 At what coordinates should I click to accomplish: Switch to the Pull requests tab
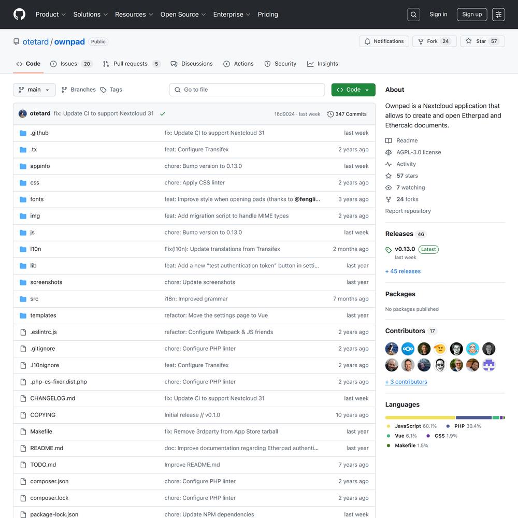pyautogui.click(x=131, y=64)
